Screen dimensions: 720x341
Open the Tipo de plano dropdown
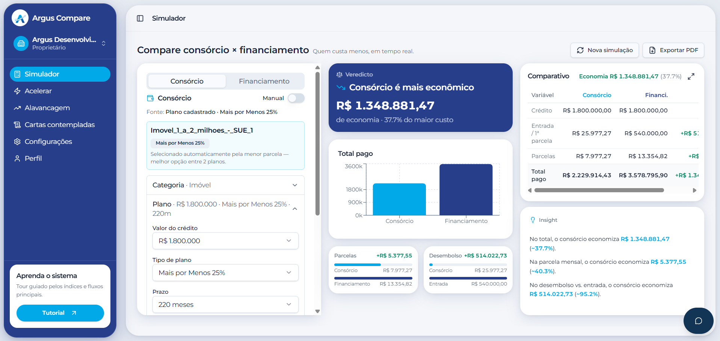(225, 273)
